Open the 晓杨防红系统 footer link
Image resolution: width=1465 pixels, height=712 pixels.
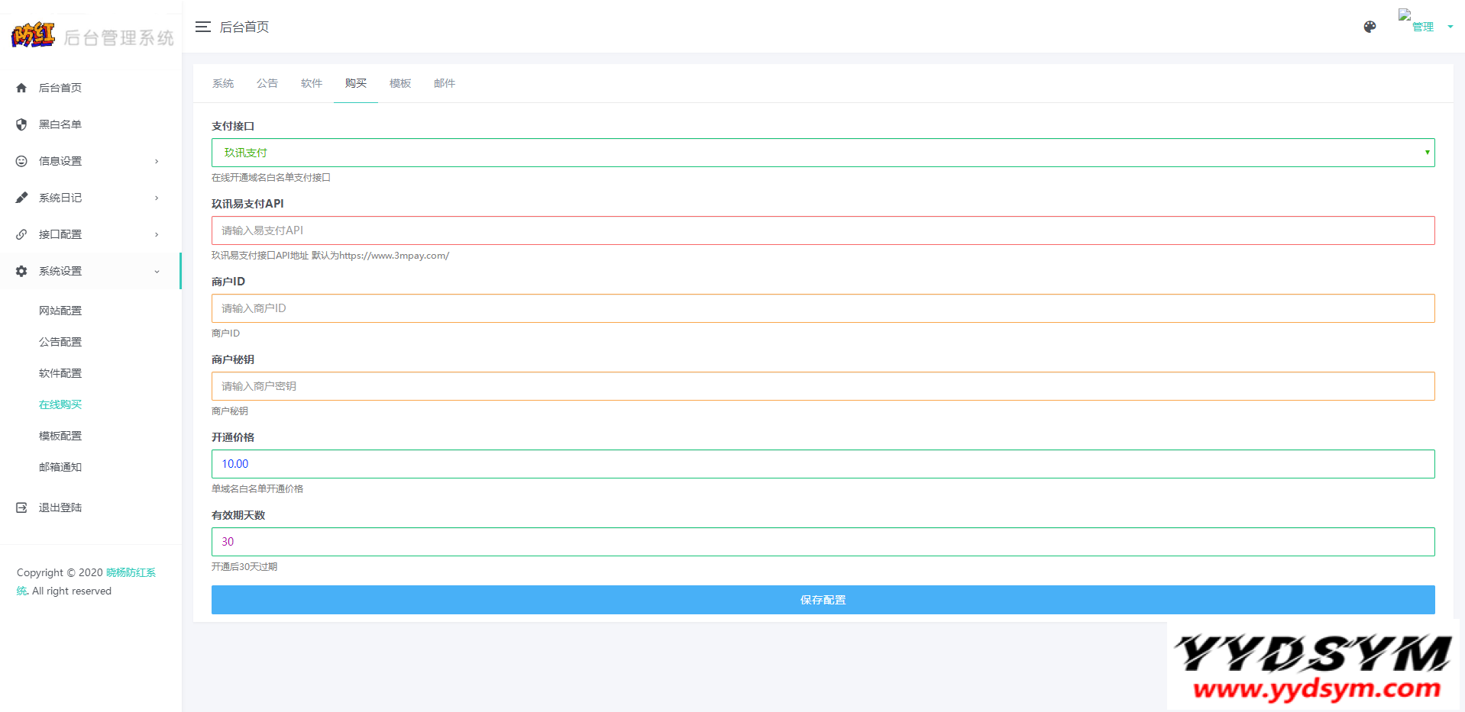(x=131, y=572)
